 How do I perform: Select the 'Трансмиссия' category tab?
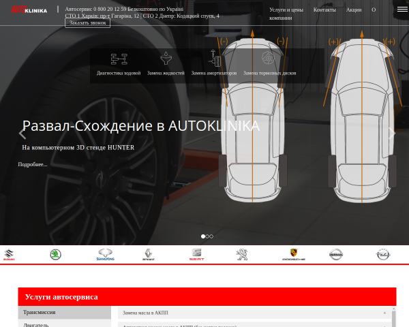coord(65,312)
